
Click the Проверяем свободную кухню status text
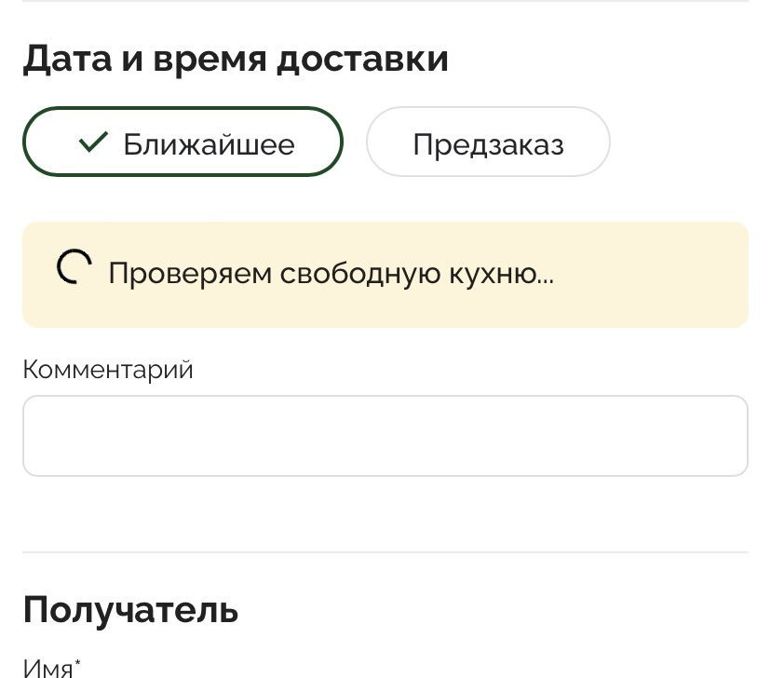(331, 274)
